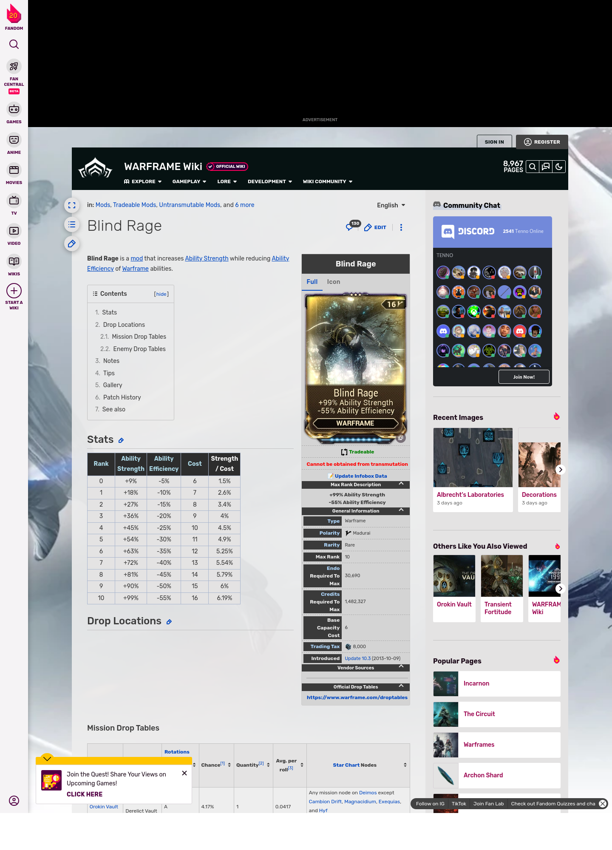Open the wiki discussions speech bubble icon
The image size is (612, 850).
click(x=546, y=167)
